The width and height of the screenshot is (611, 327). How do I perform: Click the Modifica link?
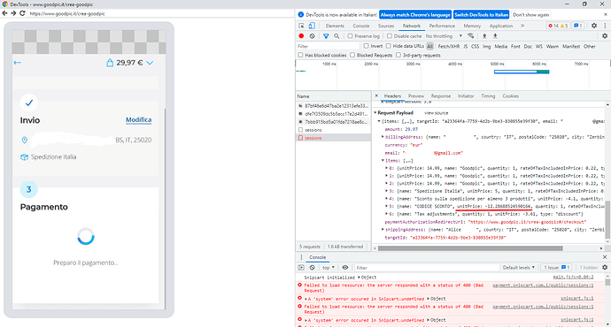click(138, 120)
